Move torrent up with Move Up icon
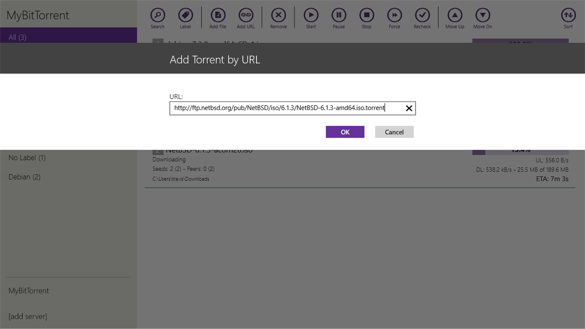Screen dimensions: 585x329 455,15
